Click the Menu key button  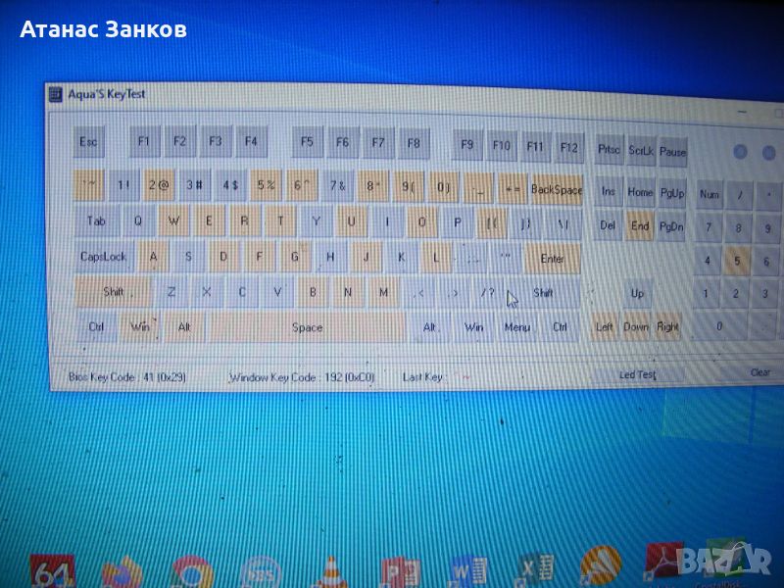[517, 327]
